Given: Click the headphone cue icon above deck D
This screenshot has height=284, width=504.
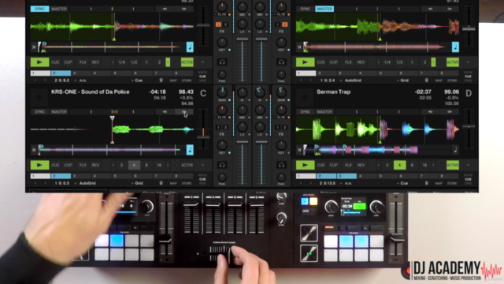Looking at the screenshot, I should coord(281,62).
